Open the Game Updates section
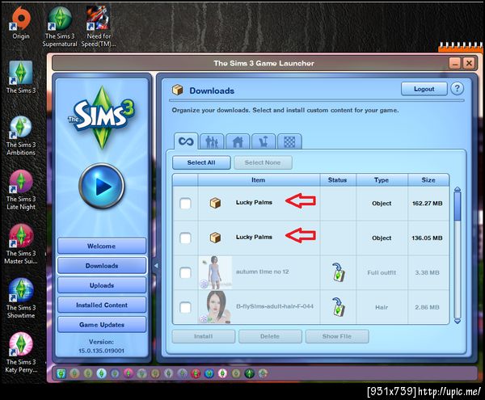Viewport: 485px width, 400px height. click(102, 325)
